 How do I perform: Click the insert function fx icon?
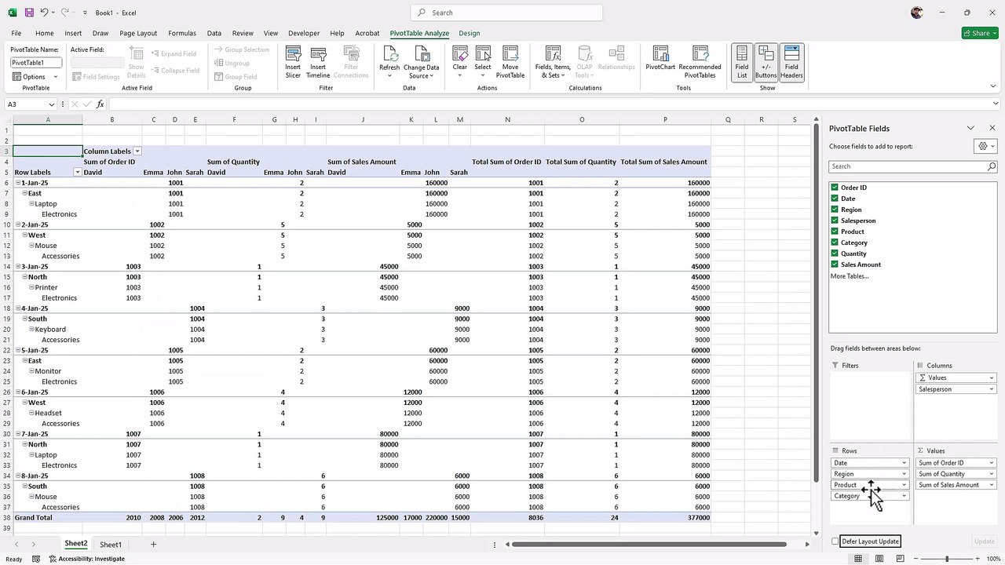point(100,104)
